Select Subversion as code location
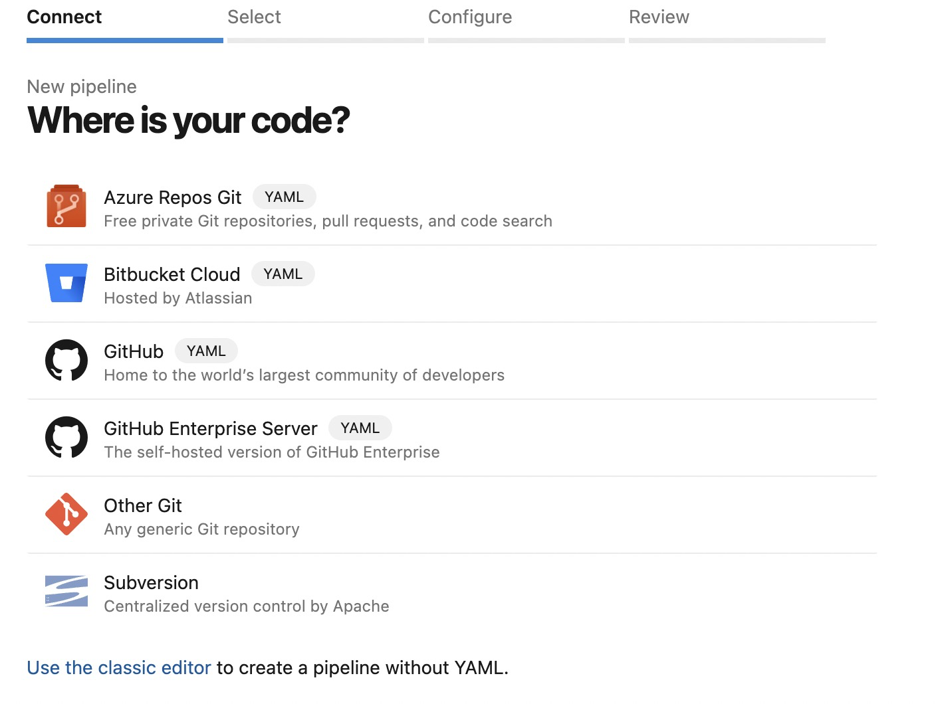936x704 pixels. point(152,583)
